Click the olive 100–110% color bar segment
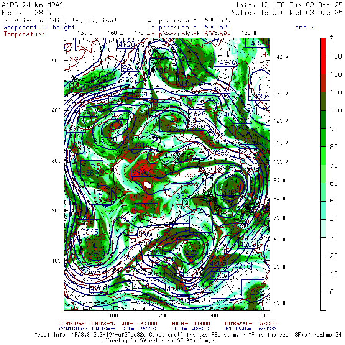The image size is (345, 345). click(323, 102)
